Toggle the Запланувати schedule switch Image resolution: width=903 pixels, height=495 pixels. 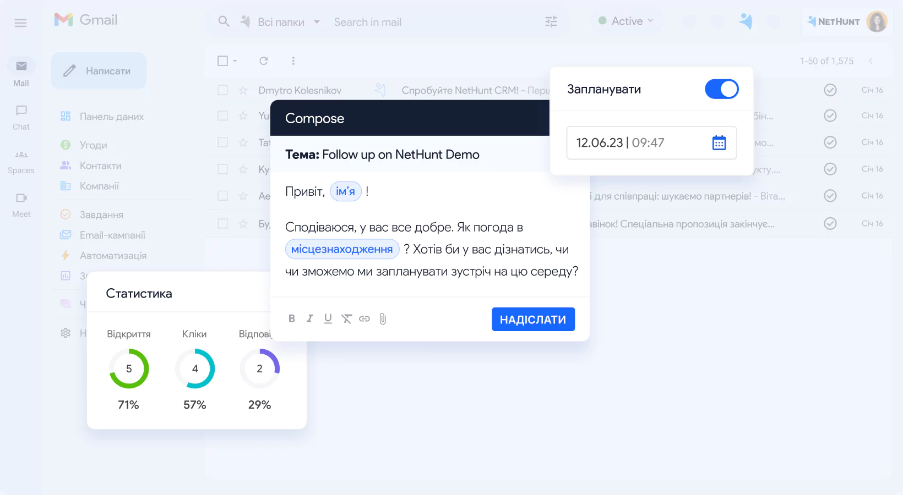pyautogui.click(x=722, y=89)
